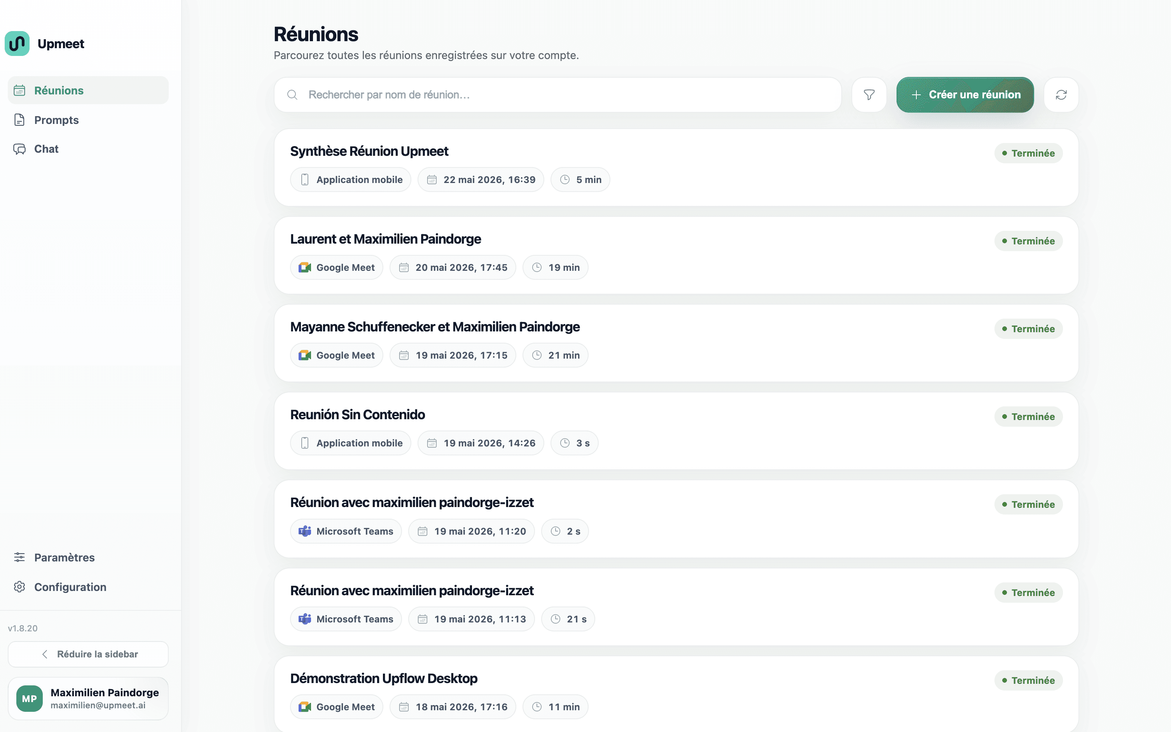Open the Synthèse Réunion Upmeet meeting
Viewport: 1171px width, 732px height.
[x=676, y=167]
